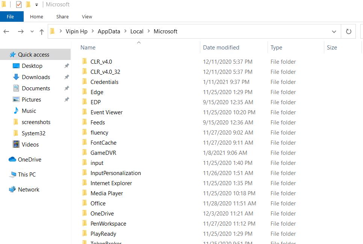
Task: Expand the address bar history dropdown
Action: [x=334, y=31]
